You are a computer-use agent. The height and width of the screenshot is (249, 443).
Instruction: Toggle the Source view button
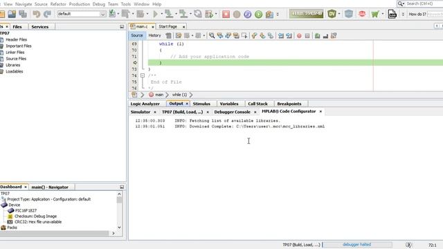(x=137, y=35)
